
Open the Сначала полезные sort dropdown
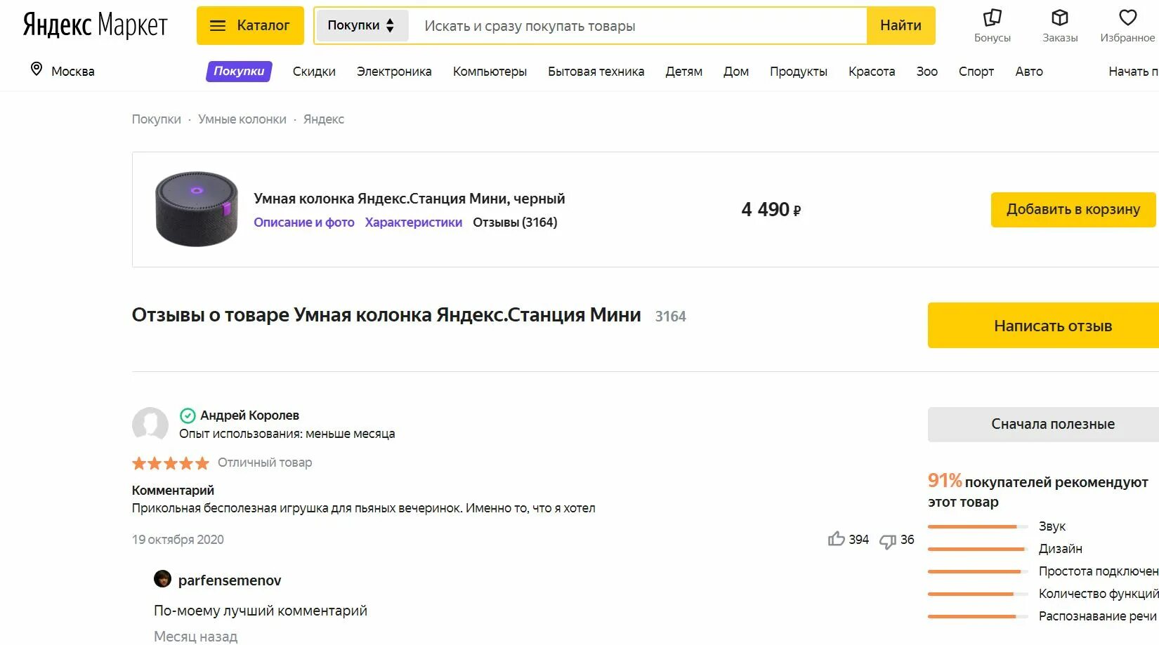point(1044,424)
